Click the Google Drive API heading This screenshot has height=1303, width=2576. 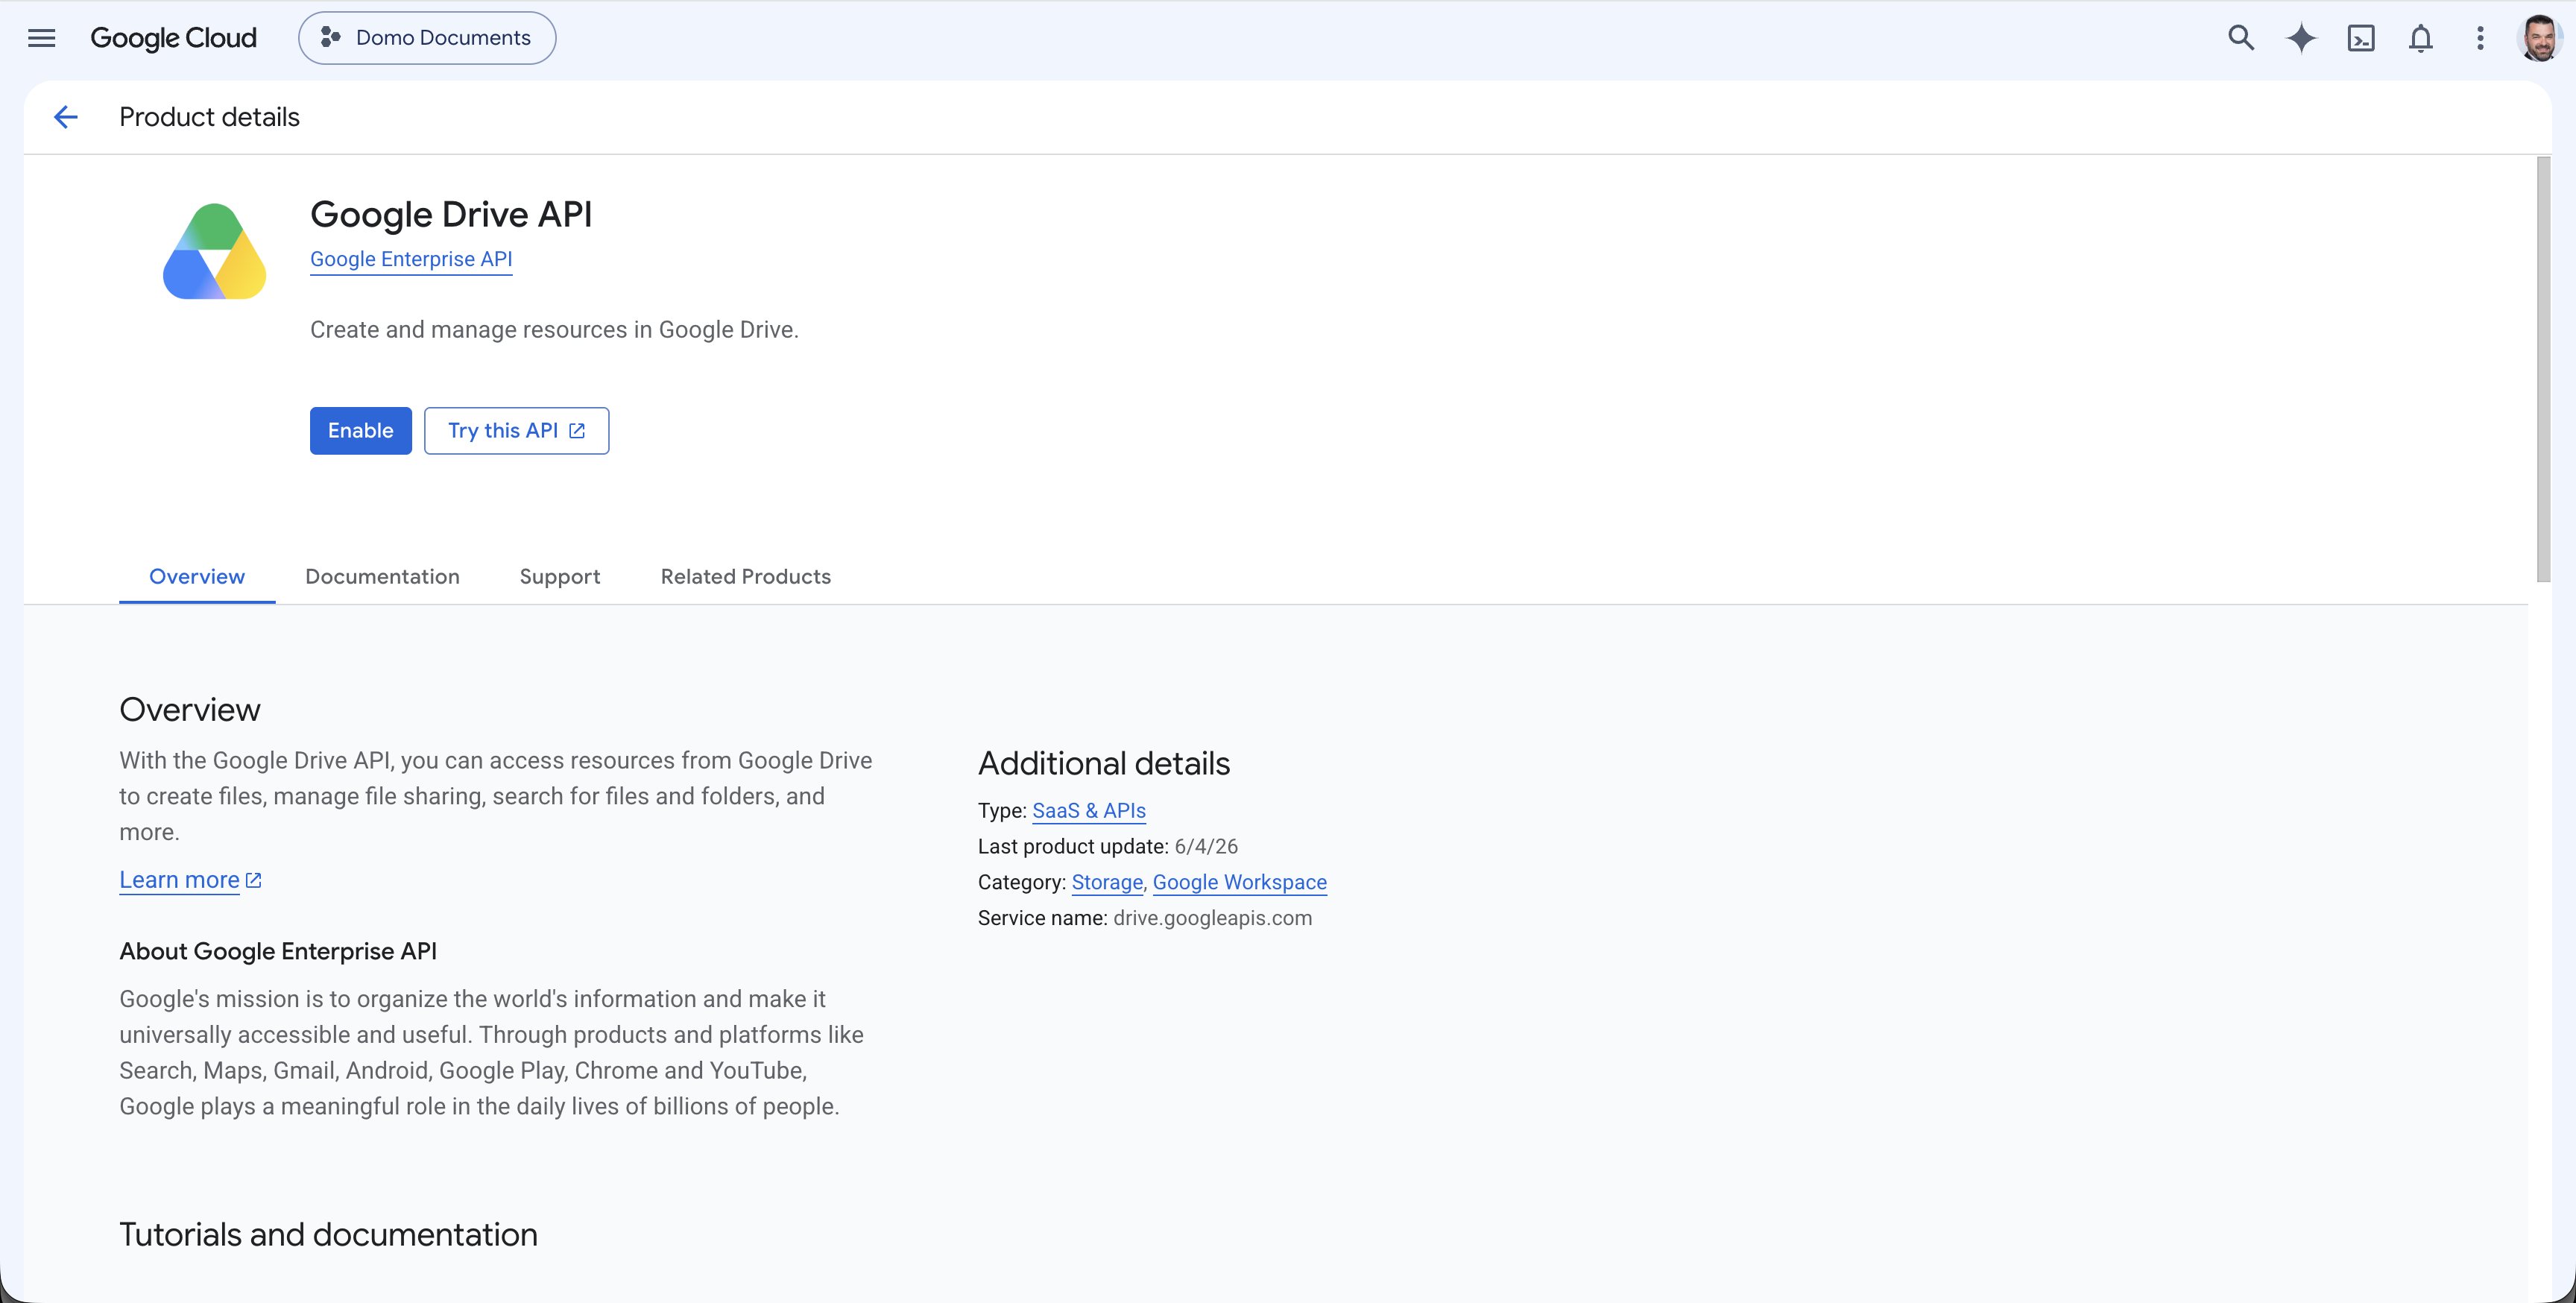[451, 215]
